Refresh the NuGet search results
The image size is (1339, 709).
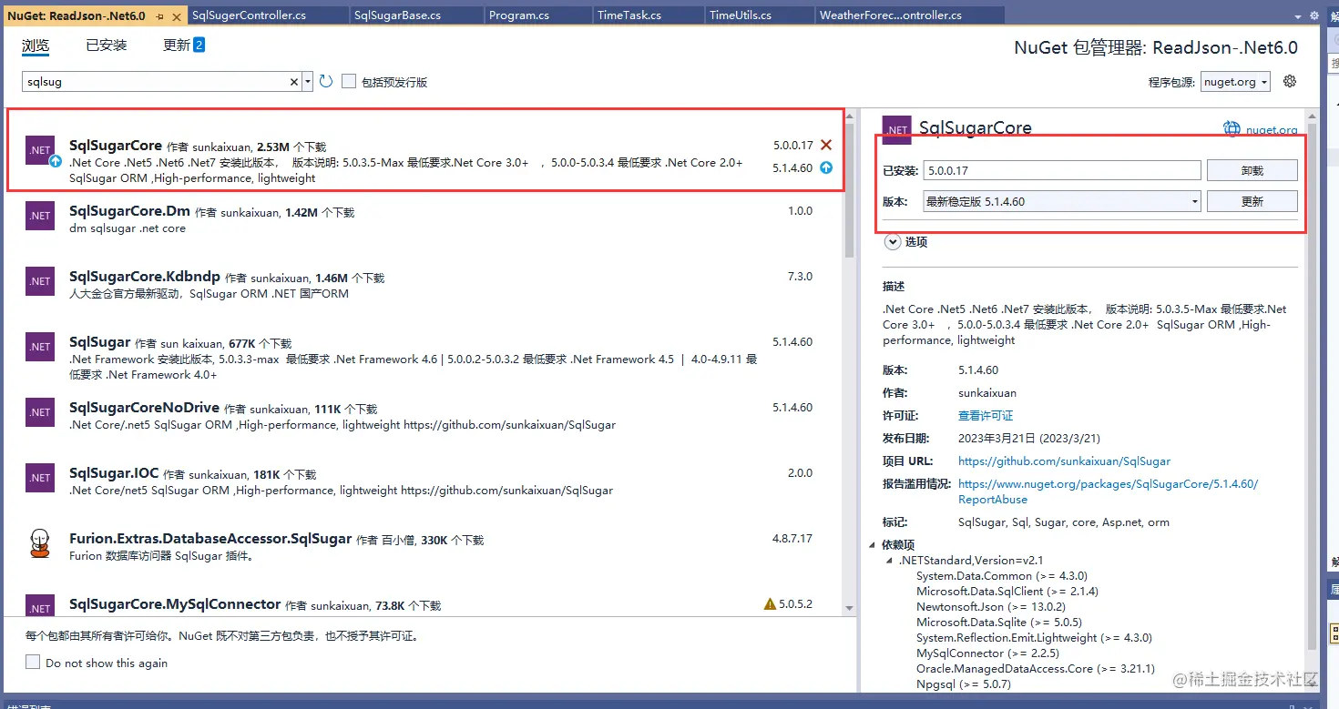tap(326, 81)
